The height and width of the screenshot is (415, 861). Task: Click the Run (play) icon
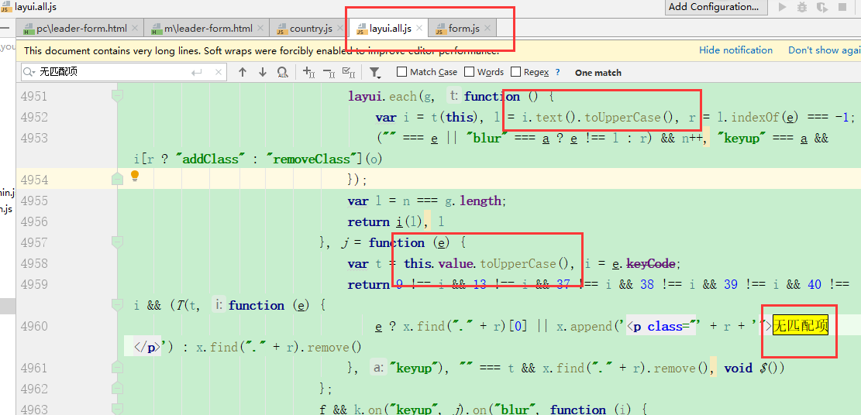[x=783, y=7]
